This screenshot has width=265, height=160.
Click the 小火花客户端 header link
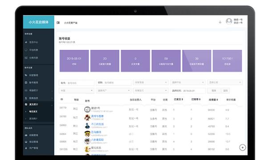[71, 23]
